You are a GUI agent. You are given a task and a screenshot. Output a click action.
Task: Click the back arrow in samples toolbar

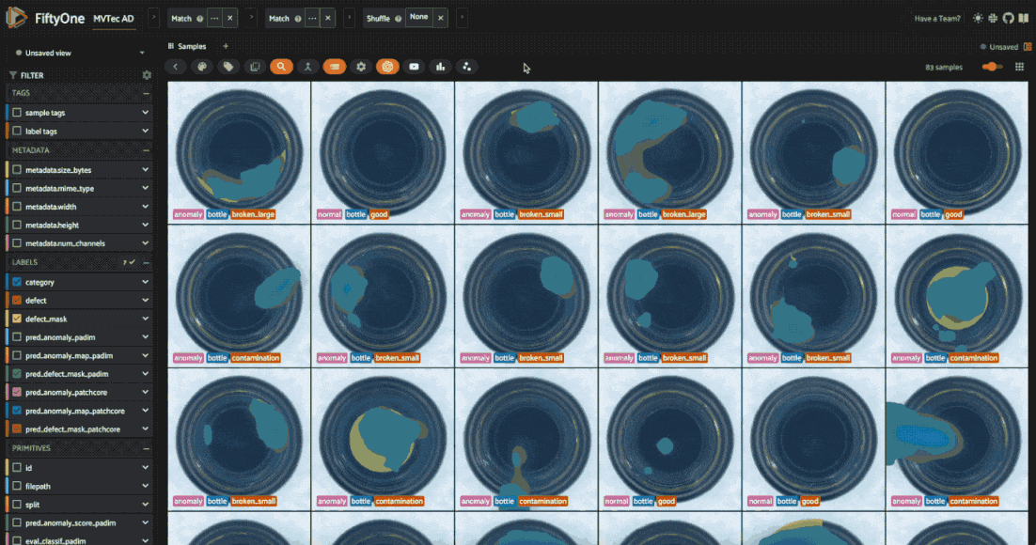coord(175,67)
